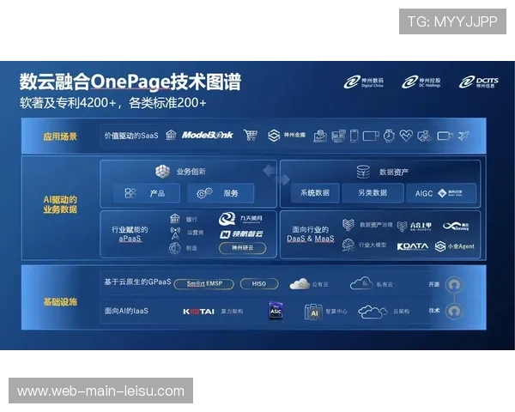
Task: Click the 神州控股 DC Holdings logo
Action: [x=421, y=82]
